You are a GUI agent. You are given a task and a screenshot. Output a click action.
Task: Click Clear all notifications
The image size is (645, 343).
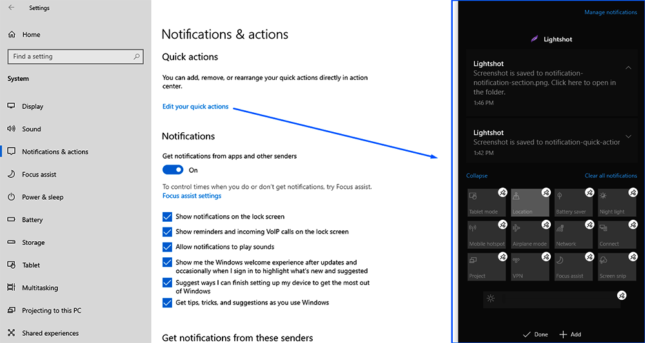611,175
